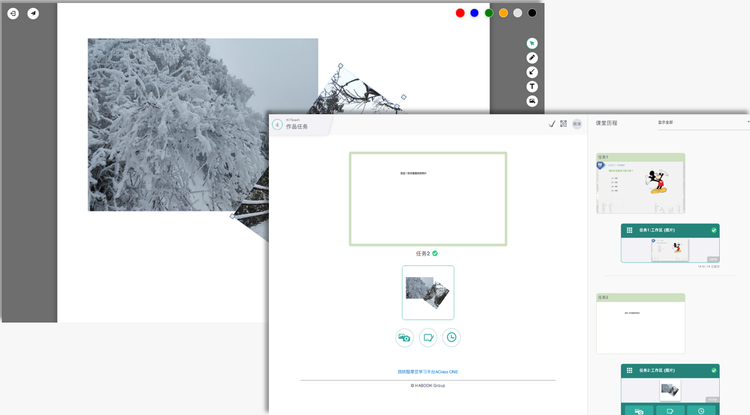Open the 跳转醍摩豆学习平台AClass ONE link
The width and height of the screenshot is (750, 415).
[x=428, y=372]
